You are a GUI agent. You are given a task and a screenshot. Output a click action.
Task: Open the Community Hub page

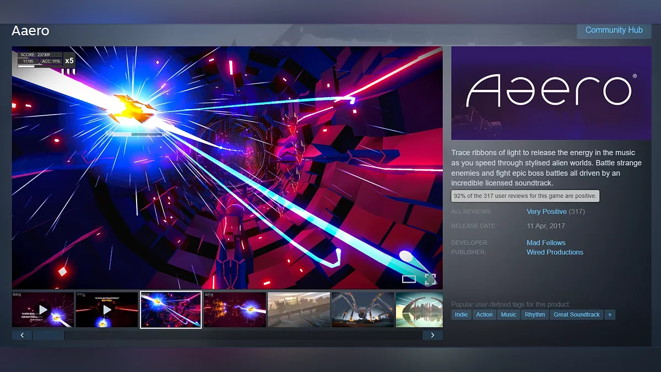pos(614,30)
